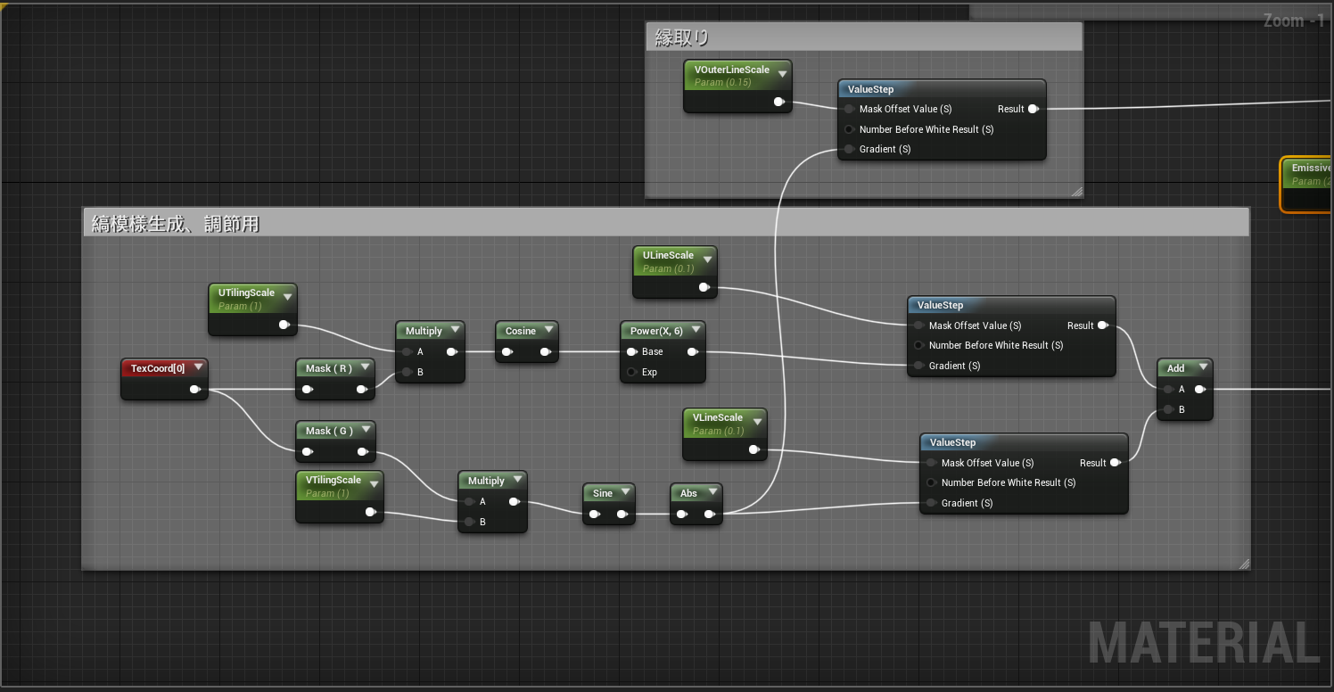The image size is (1334, 692).
Task: Select the 縞模様生成、調節用 comment title
Action: (x=176, y=224)
